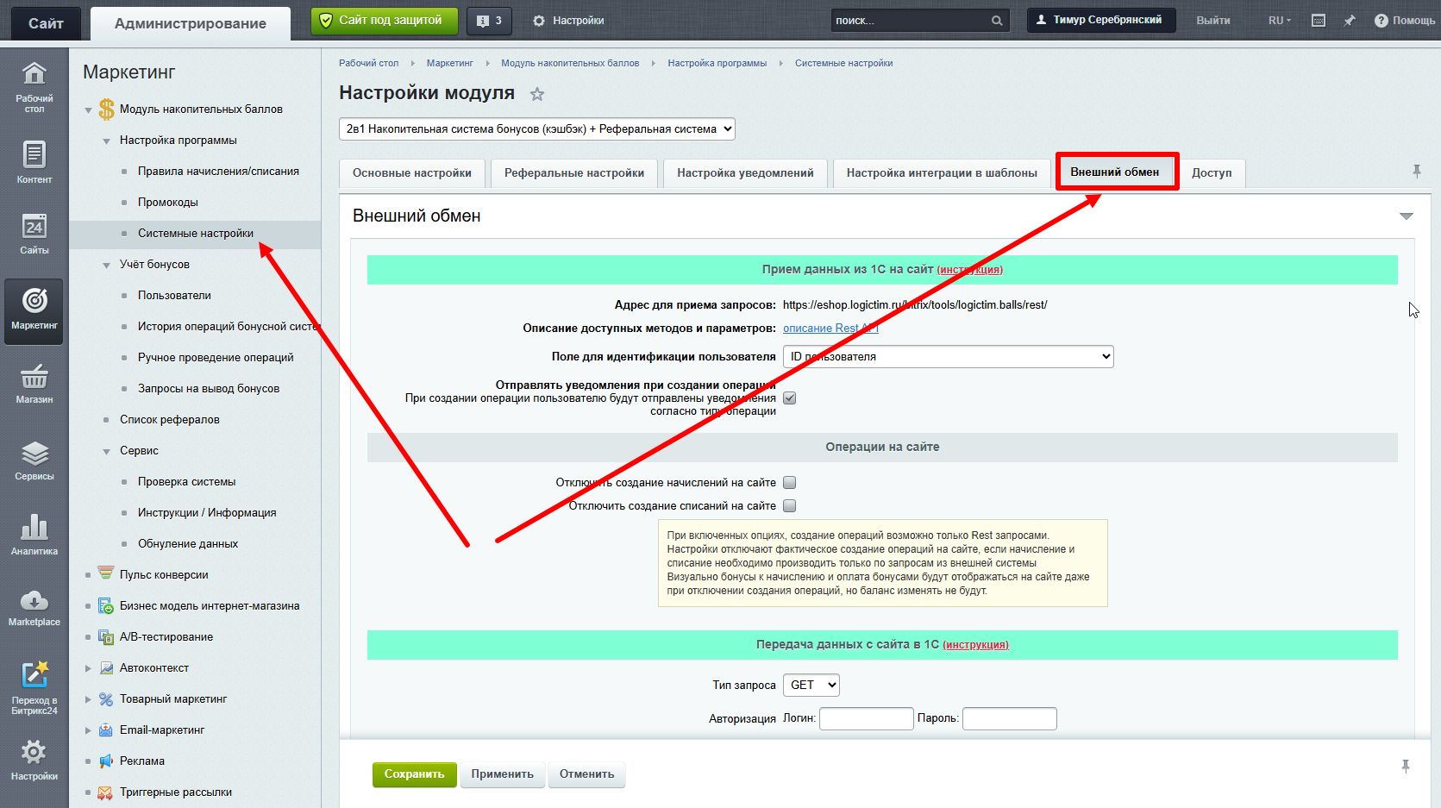Image resolution: width=1441 pixels, height=808 pixels.
Task: Collapse Модуль накопительных баллов tree node
Action: pyautogui.click(x=88, y=110)
